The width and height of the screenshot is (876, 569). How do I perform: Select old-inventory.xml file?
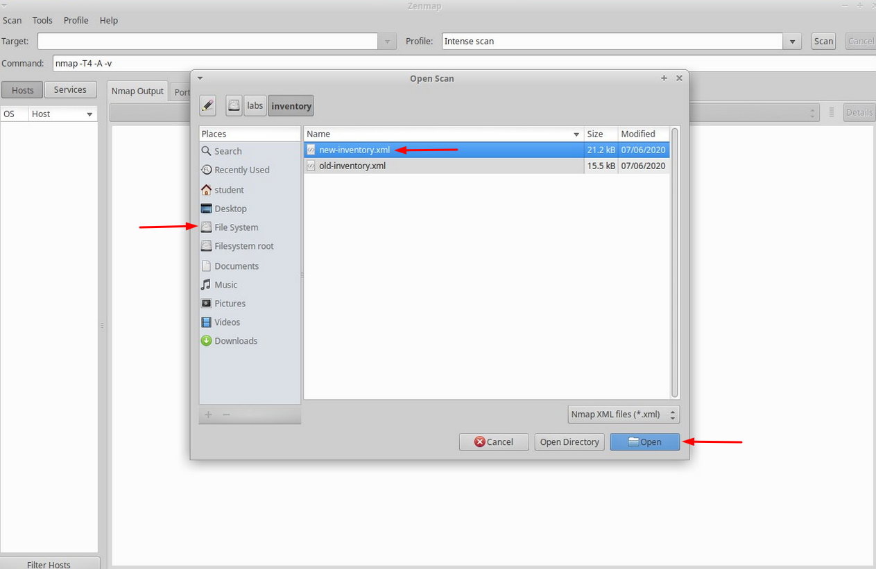pyautogui.click(x=352, y=166)
